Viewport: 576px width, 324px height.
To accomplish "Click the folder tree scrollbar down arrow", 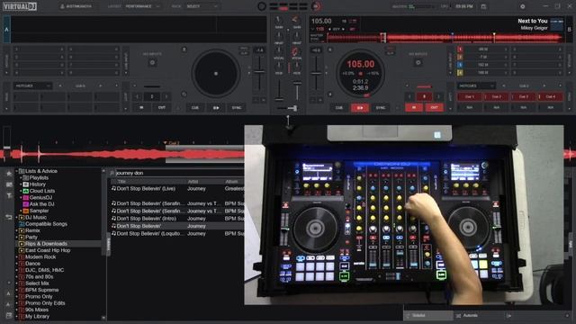I will pyautogui.click(x=103, y=318).
